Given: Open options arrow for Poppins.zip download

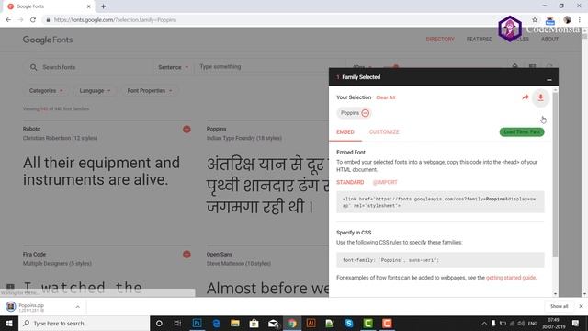Looking at the screenshot, I should click(77, 307).
